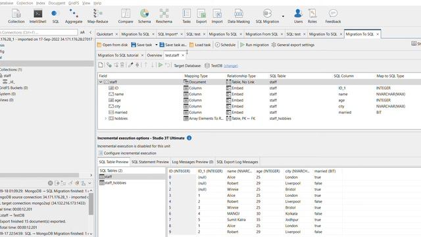Open the Migration To SQL tutorial tab
This screenshot has width=421, height=237.
click(x=118, y=55)
